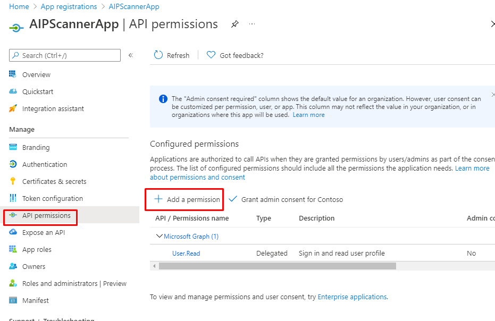Open the ellipsis more options menu

click(x=252, y=24)
